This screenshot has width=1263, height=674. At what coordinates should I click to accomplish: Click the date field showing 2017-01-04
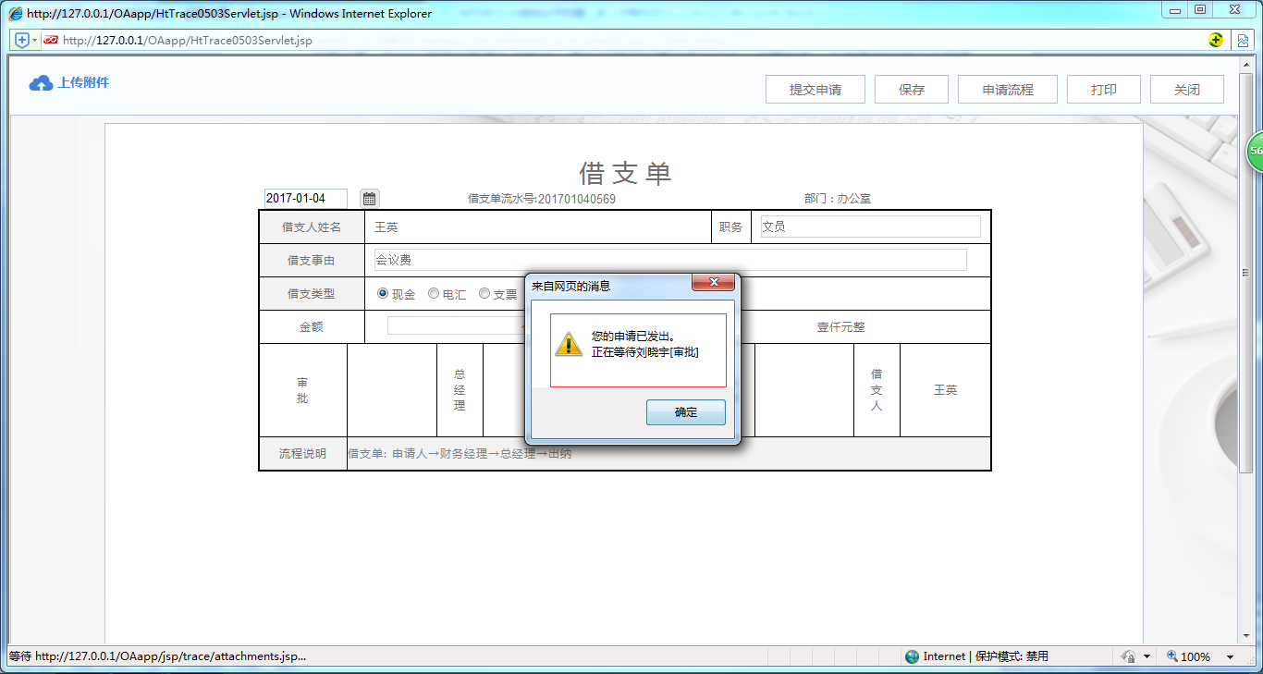(306, 199)
